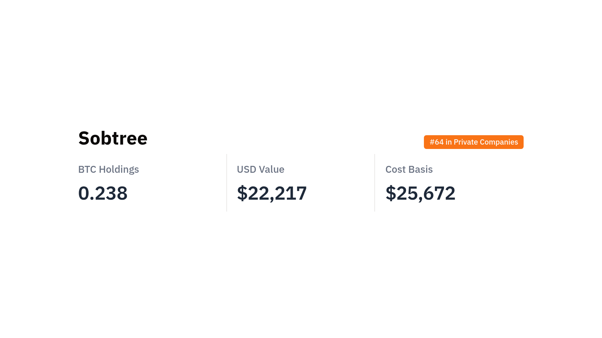Image resolution: width=602 pixels, height=338 pixels.
Task: Click divider between USD Value and Cost Basis
Action: (375, 183)
